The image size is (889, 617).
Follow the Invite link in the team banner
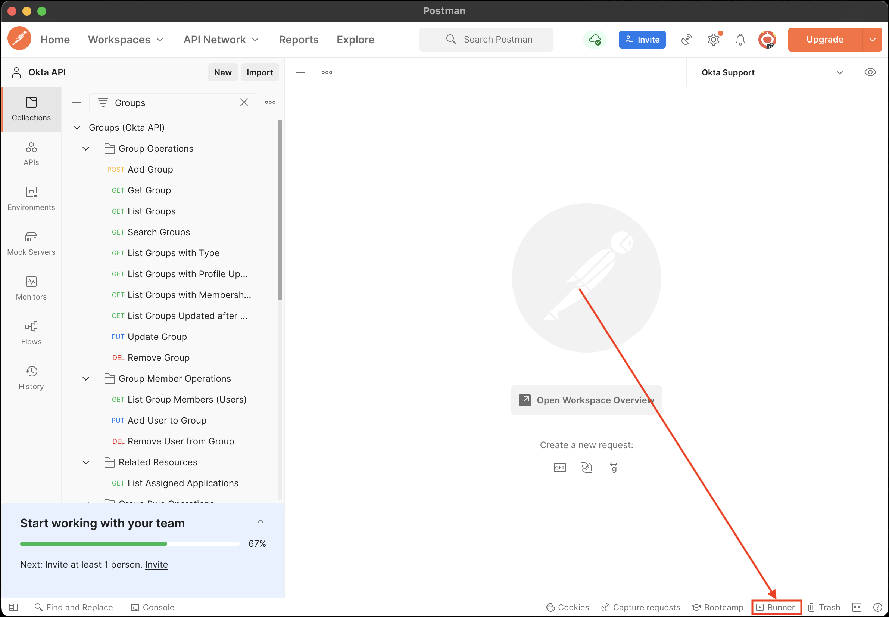click(156, 564)
